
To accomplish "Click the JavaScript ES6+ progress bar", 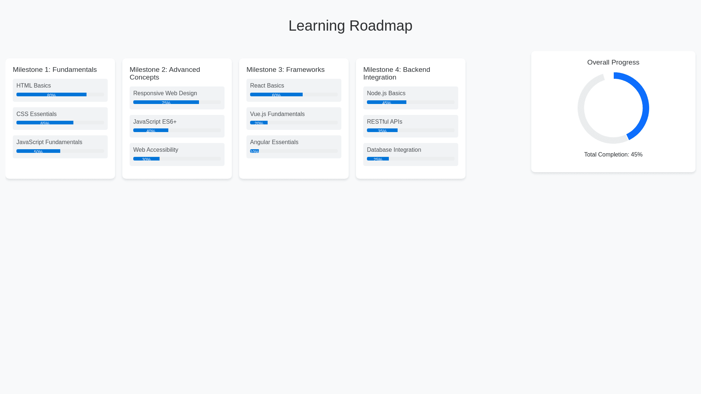I will tap(177, 130).
